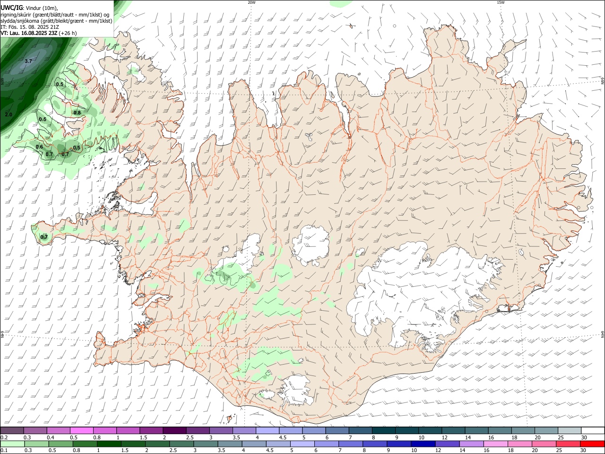Click the 2.0 precipitation value at the left edge
The height and width of the screenshot is (454, 605).
(x=9, y=114)
